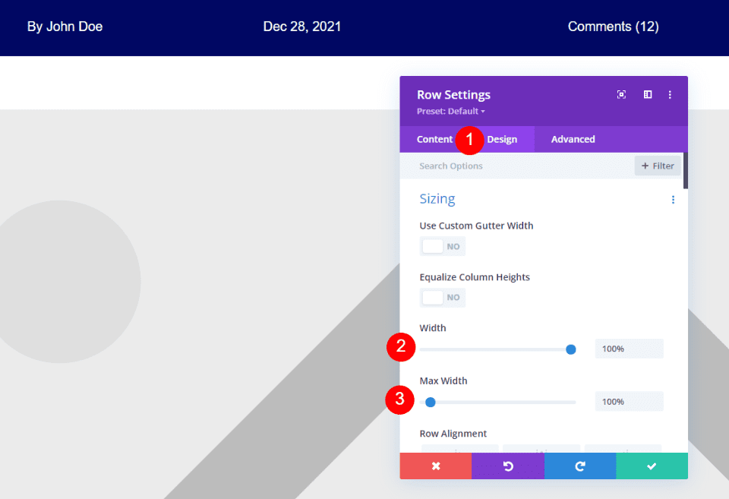729x499 pixels.
Task: Open Sizing section options menu
Action: click(x=673, y=200)
